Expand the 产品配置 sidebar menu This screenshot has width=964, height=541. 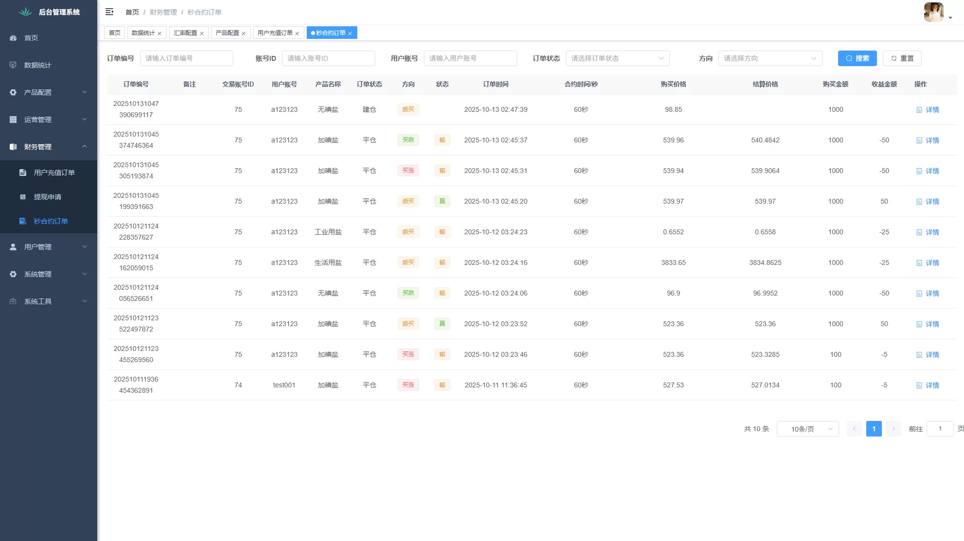pyautogui.click(x=13, y=92)
